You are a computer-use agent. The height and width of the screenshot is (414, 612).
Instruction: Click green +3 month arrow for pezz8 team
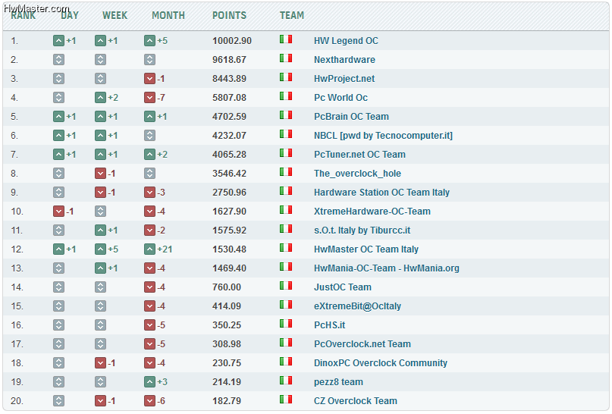(x=149, y=381)
